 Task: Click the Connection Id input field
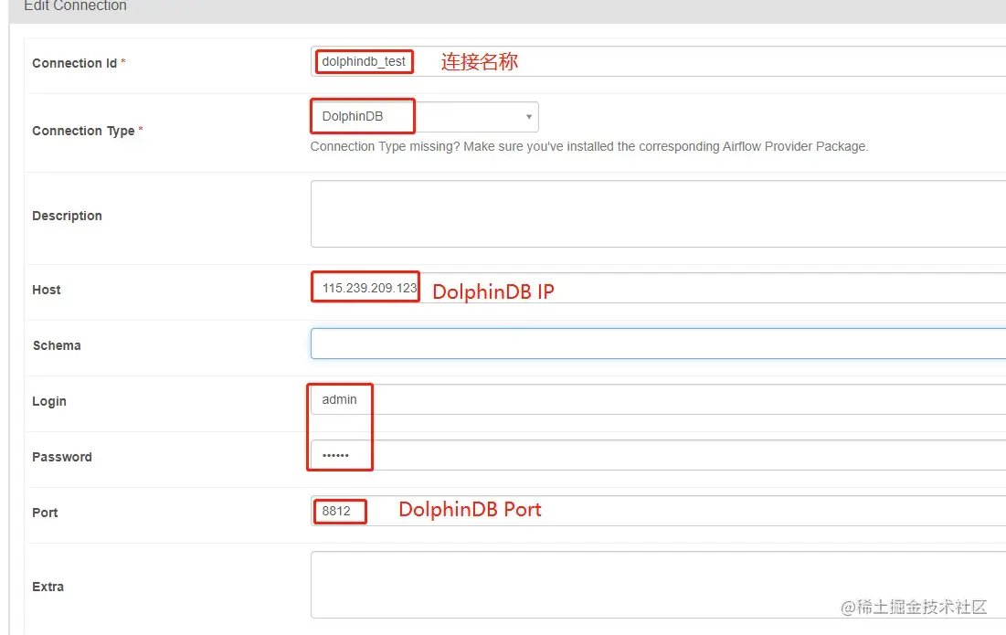(658, 61)
